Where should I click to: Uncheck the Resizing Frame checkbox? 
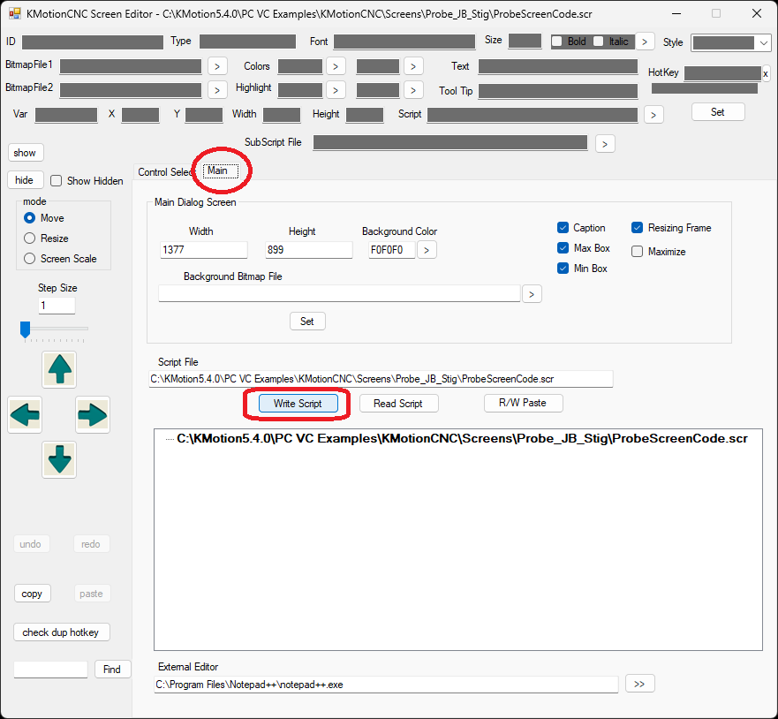pyautogui.click(x=638, y=228)
